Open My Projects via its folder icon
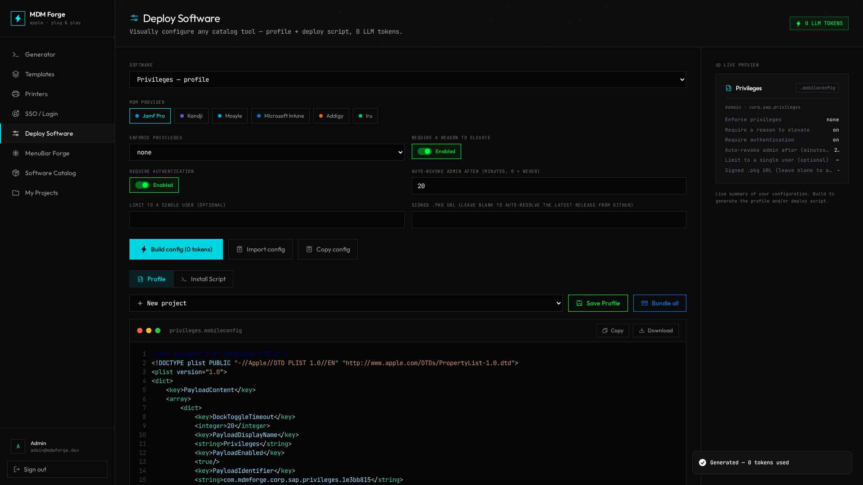The height and width of the screenshot is (485, 863). point(16,193)
